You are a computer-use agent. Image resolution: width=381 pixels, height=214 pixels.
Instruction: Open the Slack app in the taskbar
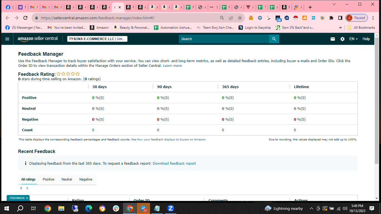tap(116, 208)
